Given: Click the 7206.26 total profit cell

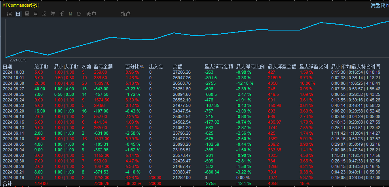Looking at the screenshot, I should tap(102, 183).
